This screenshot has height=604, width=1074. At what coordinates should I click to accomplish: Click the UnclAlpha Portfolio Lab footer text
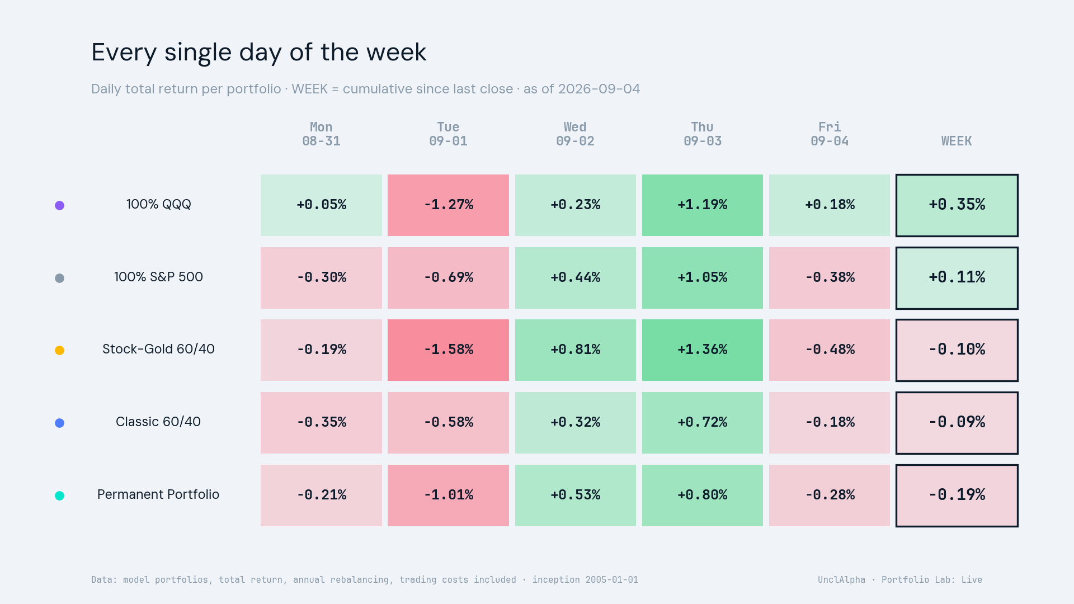(x=900, y=580)
